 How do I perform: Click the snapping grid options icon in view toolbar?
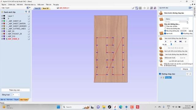(137, 8)
